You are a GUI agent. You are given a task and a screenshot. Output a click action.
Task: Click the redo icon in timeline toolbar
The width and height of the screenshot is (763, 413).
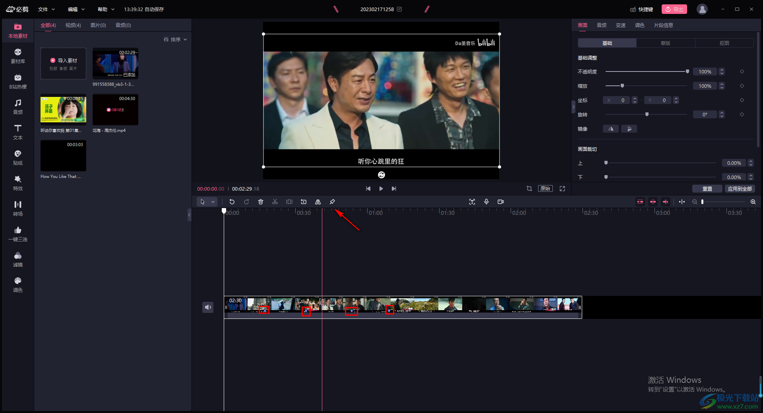[x=246, y=202]
